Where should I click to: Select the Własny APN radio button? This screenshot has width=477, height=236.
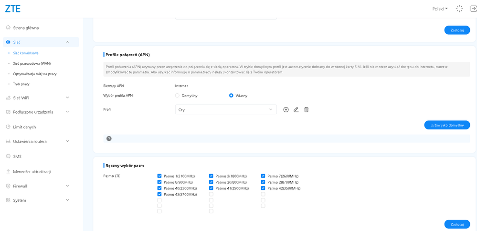pyautogui.click(x=231, y=96)
